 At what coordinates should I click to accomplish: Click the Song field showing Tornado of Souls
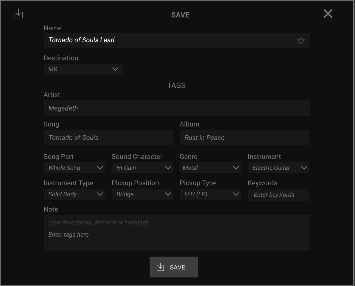(108, 137)
